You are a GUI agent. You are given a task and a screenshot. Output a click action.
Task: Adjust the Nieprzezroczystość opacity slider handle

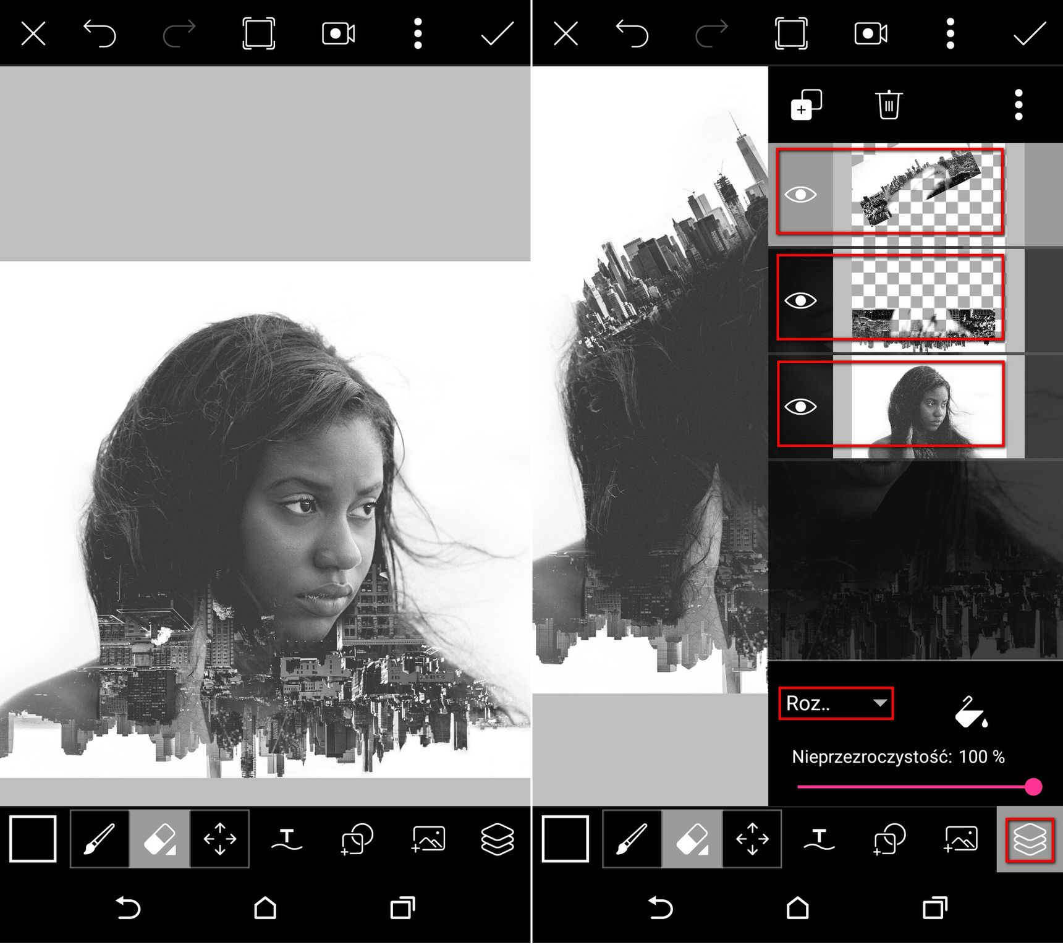(1033, 787)
